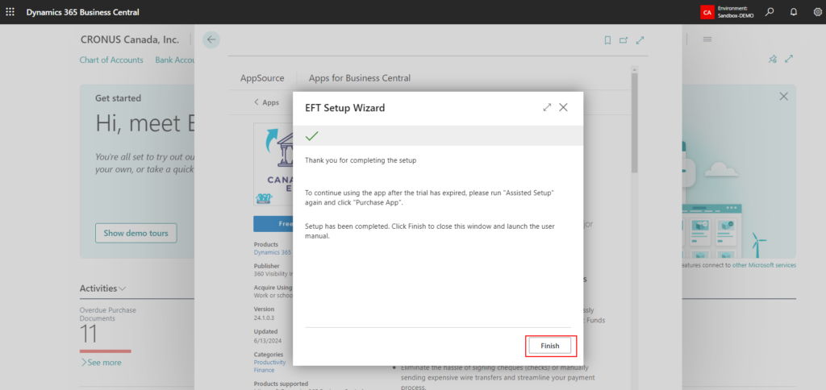The image size is (826, 390).
Task: Open AppSource page in new window
Action: click(624, 40)
